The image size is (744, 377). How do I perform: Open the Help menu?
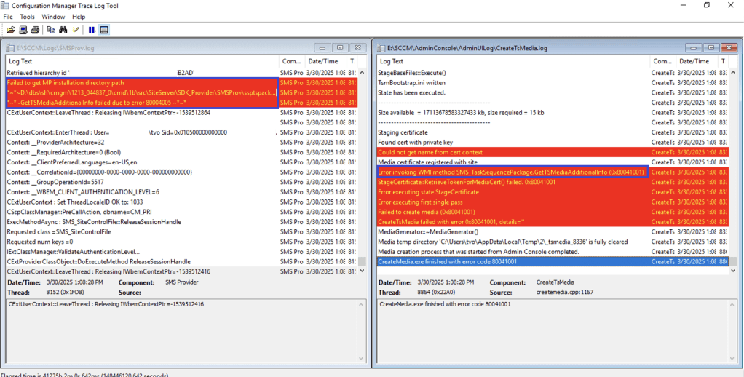tap(79, 17)
